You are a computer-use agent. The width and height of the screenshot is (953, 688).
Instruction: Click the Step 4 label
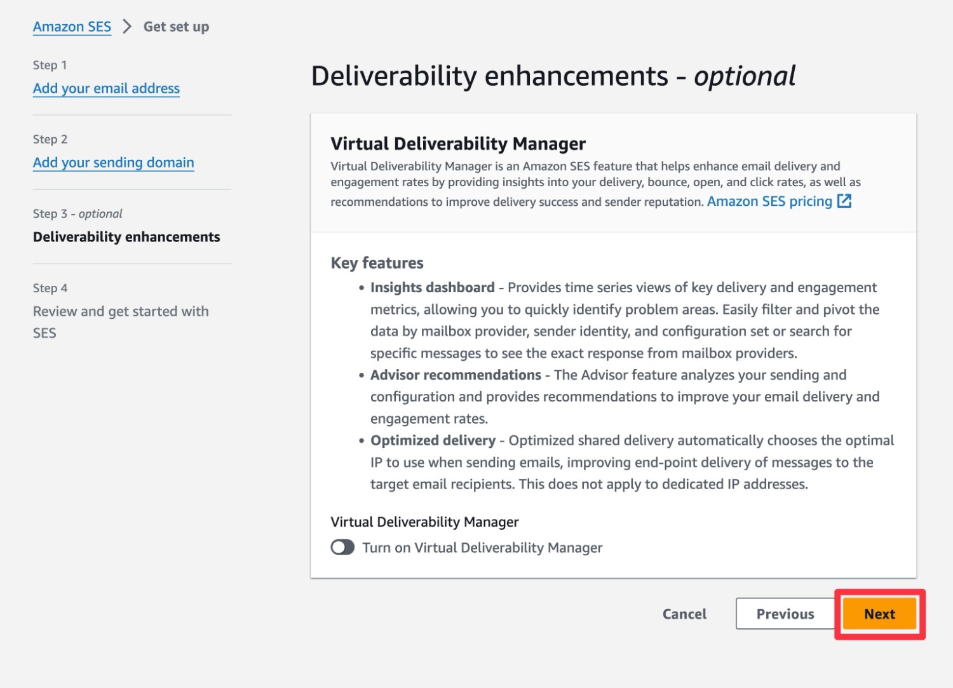pos(50,288)
